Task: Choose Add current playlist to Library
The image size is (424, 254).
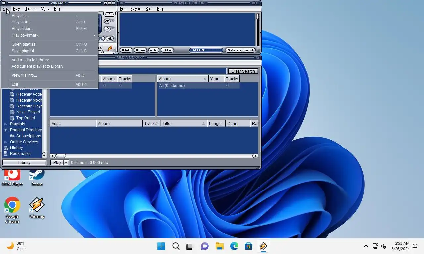Action: tap(53, 66)
